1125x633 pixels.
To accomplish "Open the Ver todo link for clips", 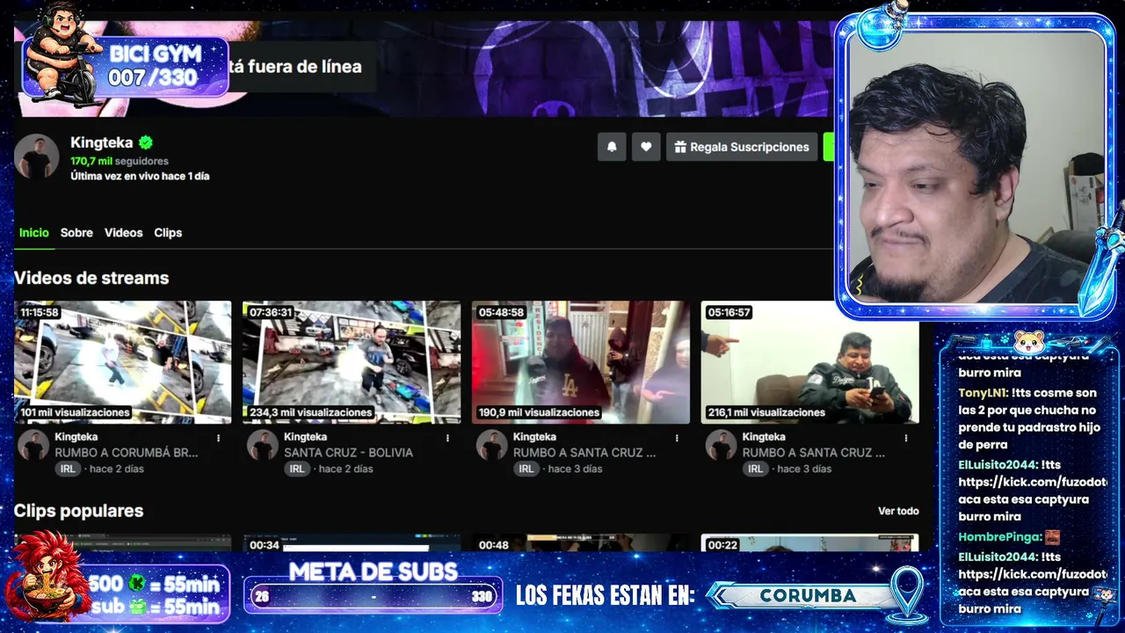I will (x=898, y=511).
